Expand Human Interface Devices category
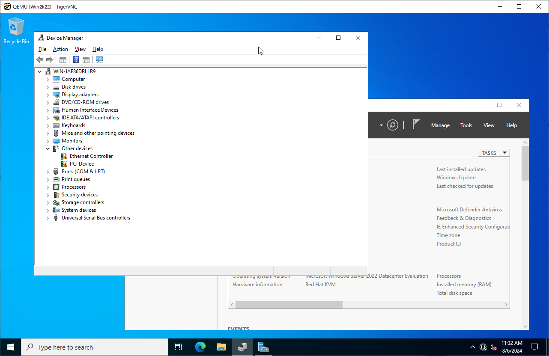This screenshot has height=356, width=549. [48, 110]
